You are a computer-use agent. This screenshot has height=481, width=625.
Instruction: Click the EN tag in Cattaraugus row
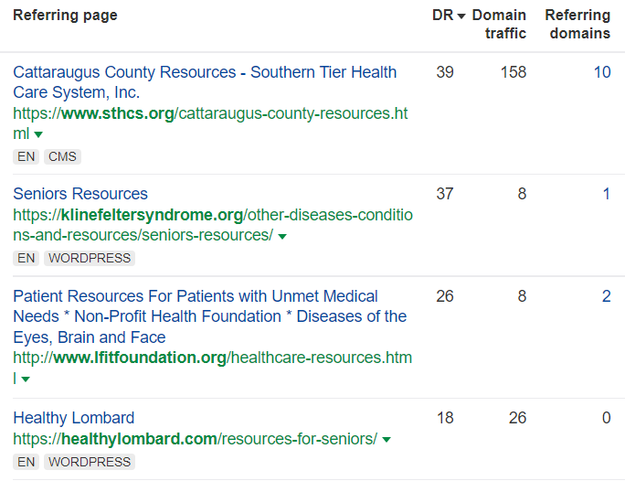[x=26, y=156]
